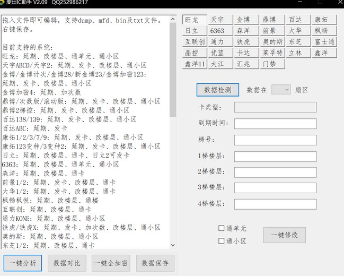344x276 pixels.
Task: Run 数据检测 data detection
Action: pyautogui.click(x=218, y=90)
